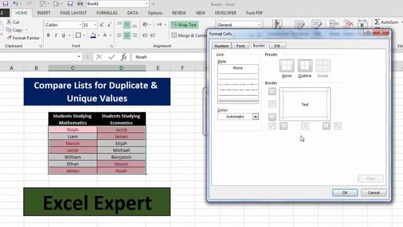This screenshot has width=403, height=227.
Task: Toggle left border button below preview
Action: click(x=283, y=126)
